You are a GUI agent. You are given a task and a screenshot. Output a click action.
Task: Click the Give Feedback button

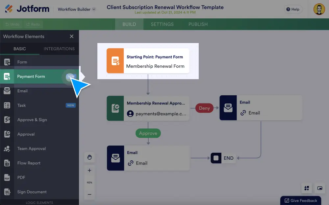click(300, 200)
